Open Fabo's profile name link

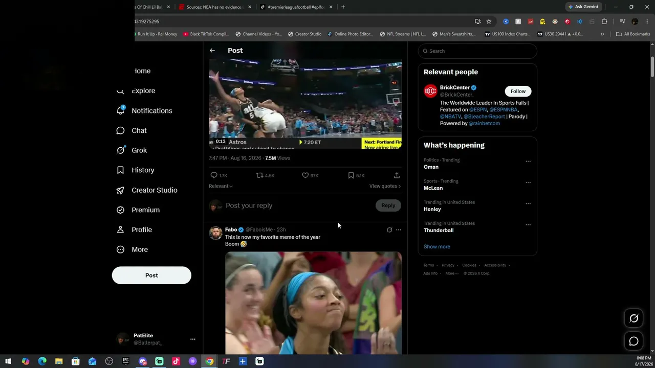231,229
